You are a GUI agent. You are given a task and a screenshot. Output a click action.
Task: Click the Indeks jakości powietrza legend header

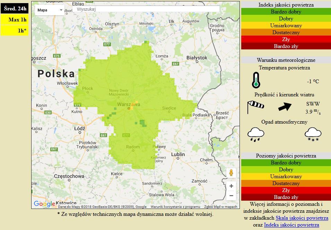(x=286, y=4)
